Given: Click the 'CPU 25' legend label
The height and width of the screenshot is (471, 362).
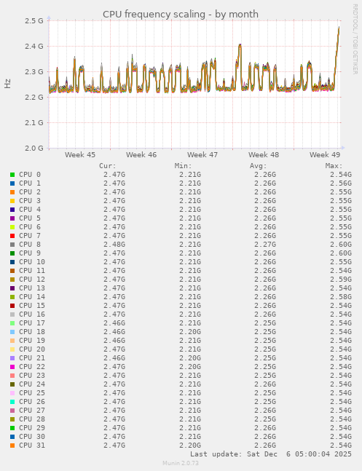Looking at the screenshot, I should (x=32, y=393).
